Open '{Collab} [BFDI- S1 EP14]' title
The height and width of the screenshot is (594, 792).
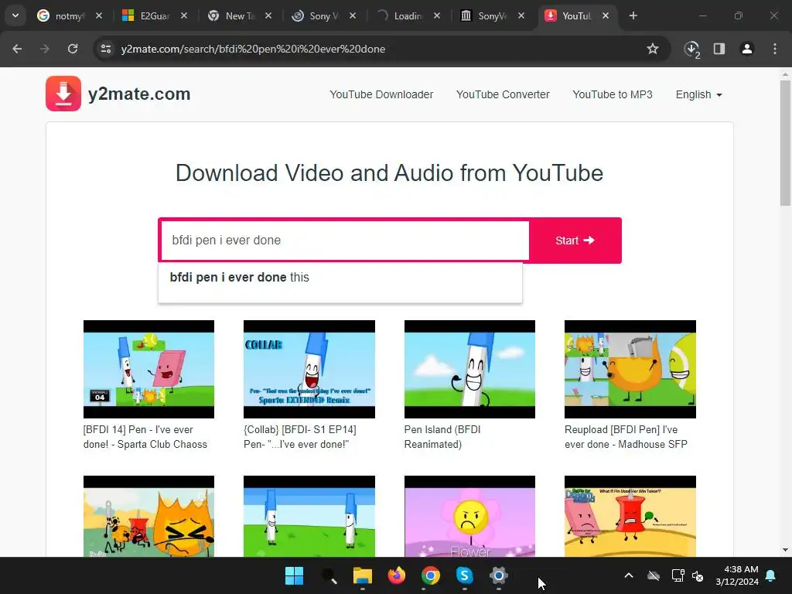(x=299, y=437)
